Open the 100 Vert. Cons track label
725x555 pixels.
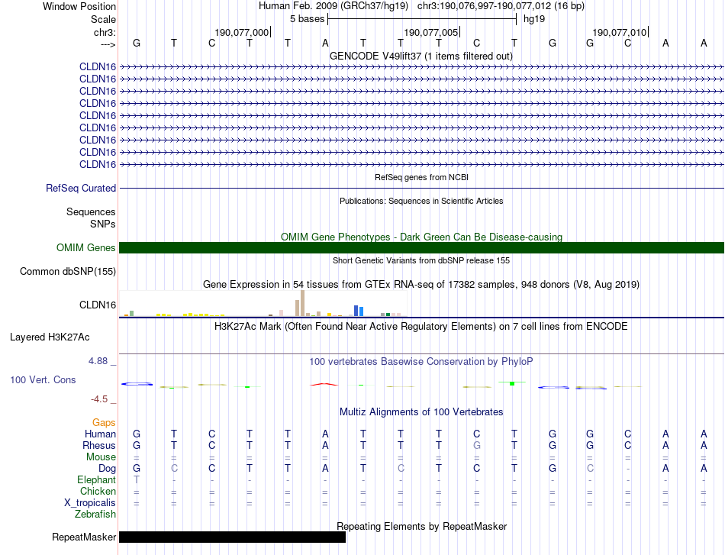click(x=43, y=379)
